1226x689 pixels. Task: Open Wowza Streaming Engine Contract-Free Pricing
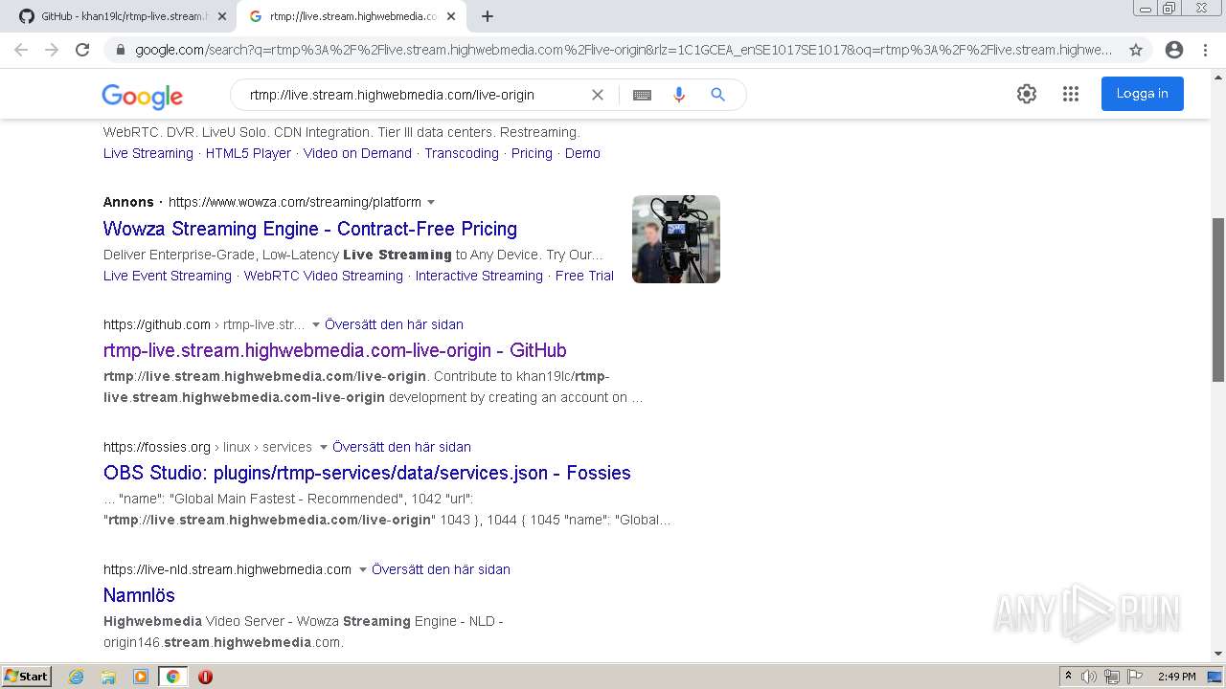310,229
